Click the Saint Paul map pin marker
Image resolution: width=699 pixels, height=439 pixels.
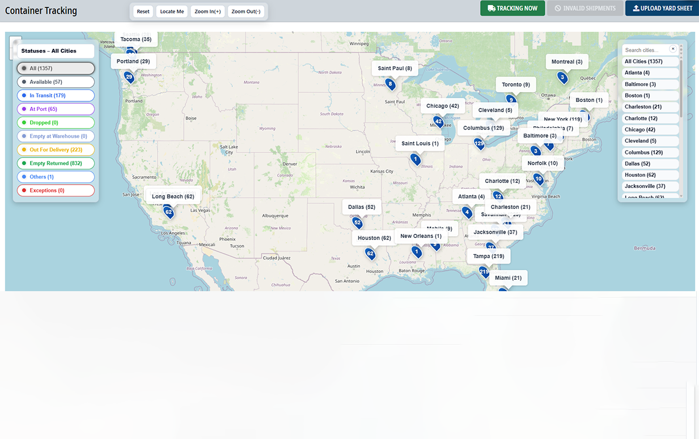pyautogui.click(x=390, y=84)
